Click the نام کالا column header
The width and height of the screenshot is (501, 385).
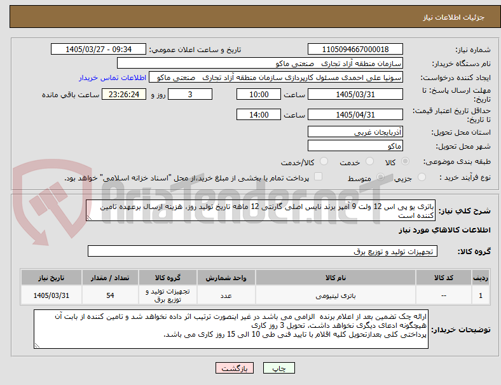click(336, 278)
